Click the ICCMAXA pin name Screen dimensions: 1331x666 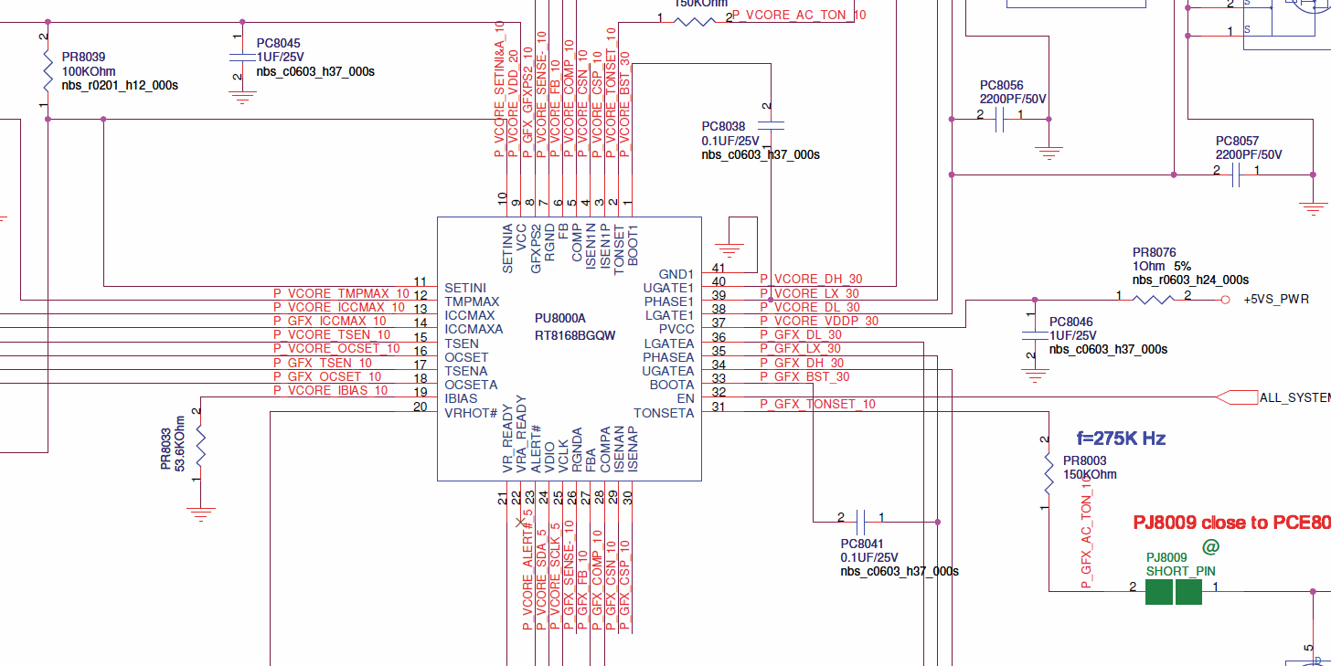(x=474, y=329)
